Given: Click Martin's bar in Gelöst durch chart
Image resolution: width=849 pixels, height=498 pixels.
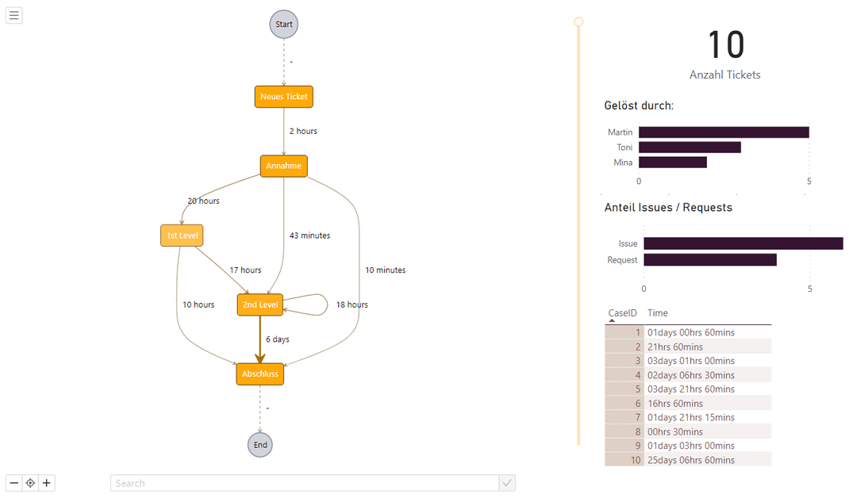Looking at the screenshot, I should click(x=722, y=132).
